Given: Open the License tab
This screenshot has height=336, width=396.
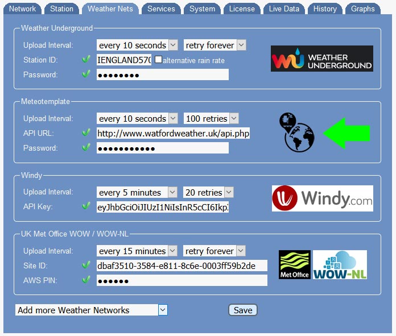Looking at the screenshot, I should point(242,9).
